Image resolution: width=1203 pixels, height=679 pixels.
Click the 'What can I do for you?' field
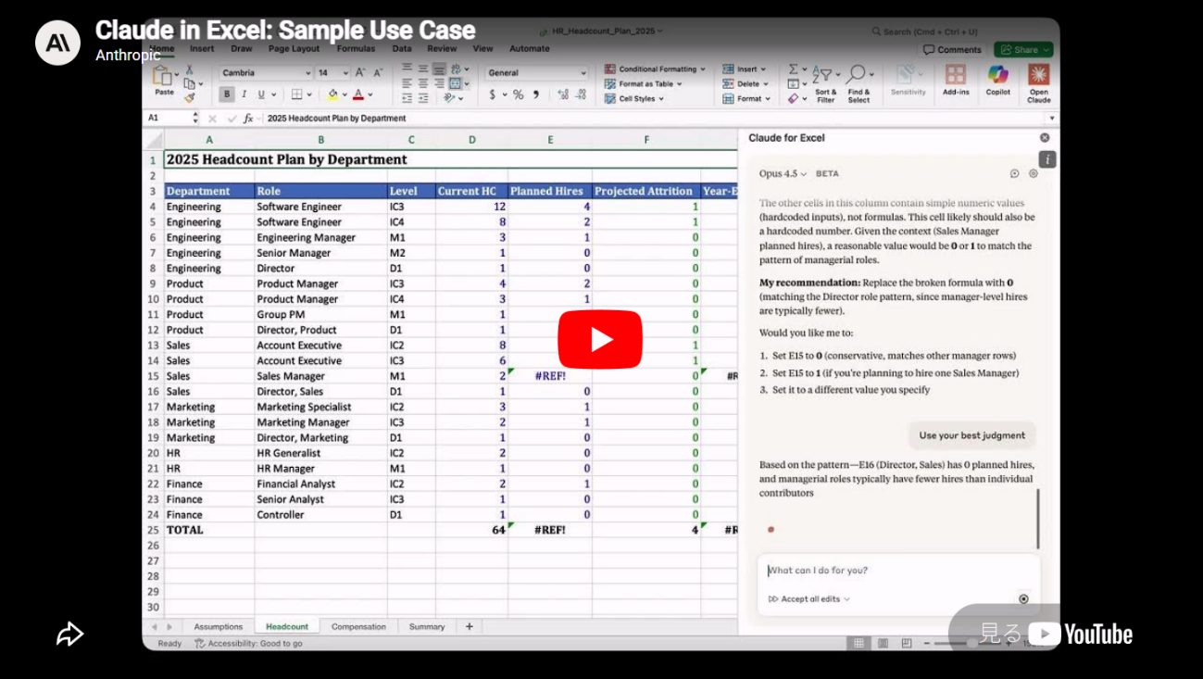pos(898,571)
